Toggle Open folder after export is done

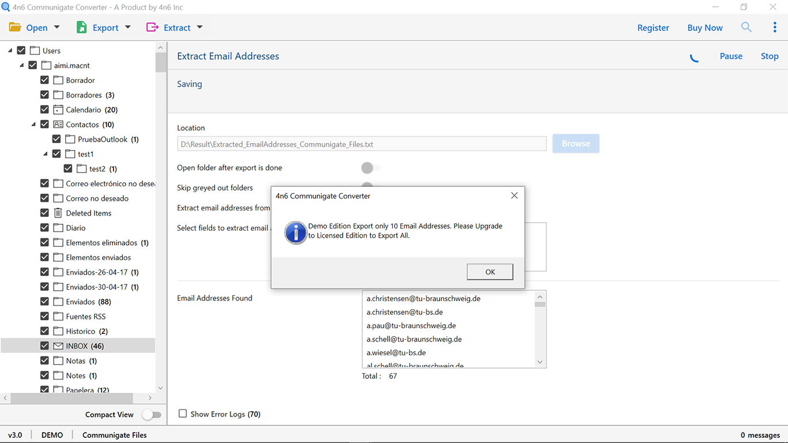pyautogui.click(x=371, y=168)
